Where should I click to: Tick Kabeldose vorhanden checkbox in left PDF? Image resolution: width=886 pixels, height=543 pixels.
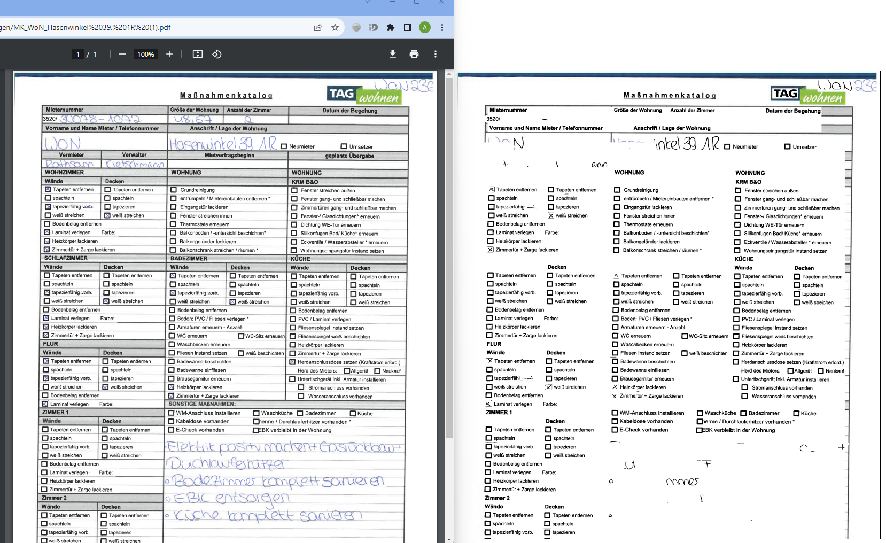coord(172,421)
